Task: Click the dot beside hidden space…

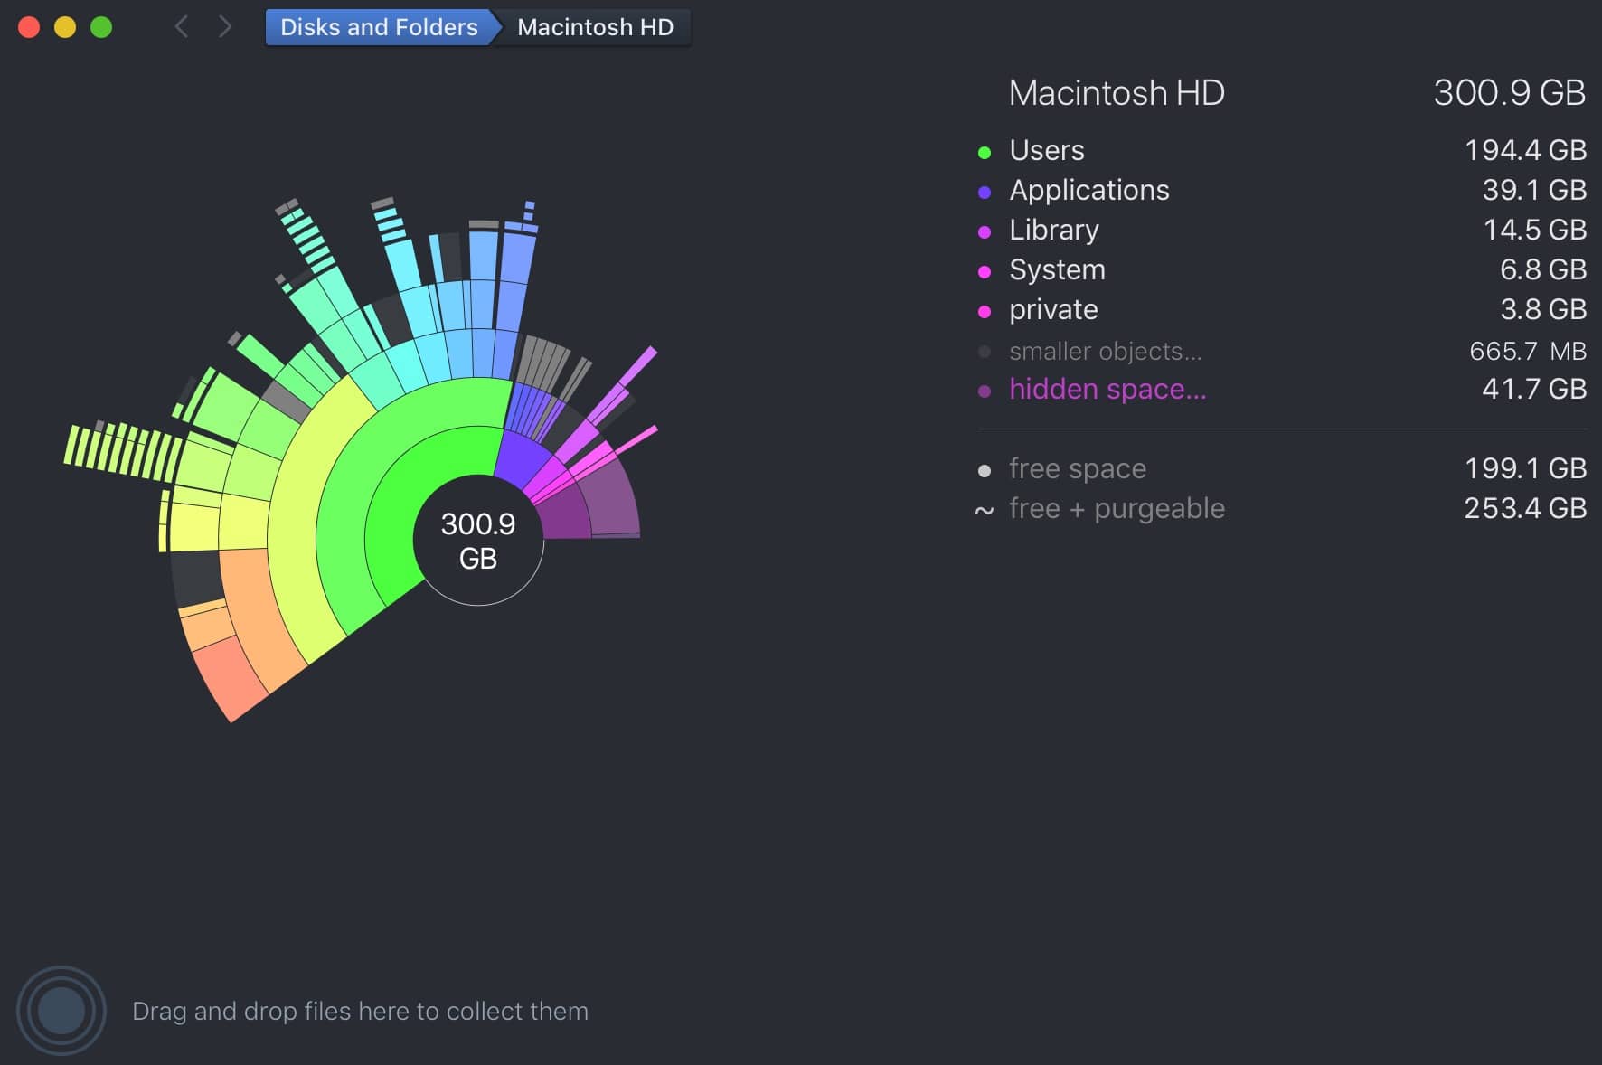Action: (x=985, y=391)
